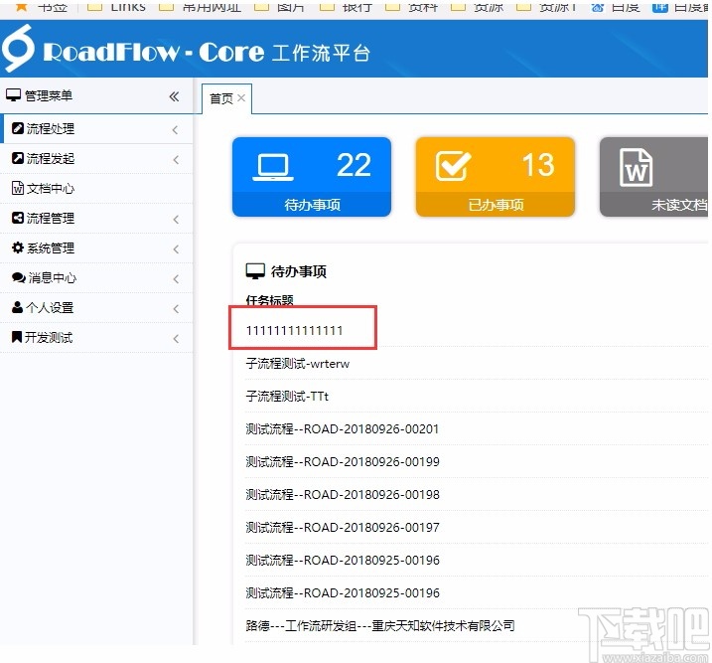Open the 流程处理 menu item
This screenshot has height=663, width=712.
coord(96,129)
